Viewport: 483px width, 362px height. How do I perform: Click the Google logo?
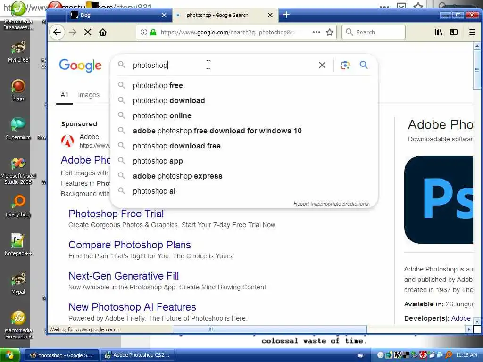point(80,65)
